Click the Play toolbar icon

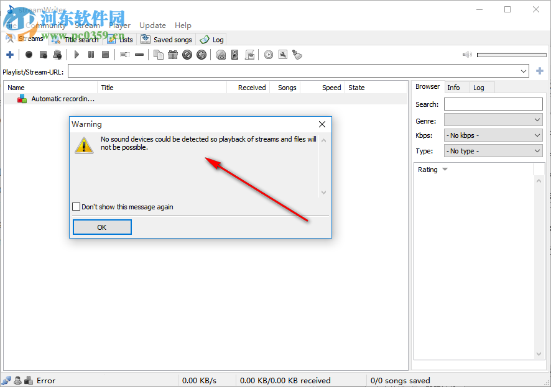point(76,55)
